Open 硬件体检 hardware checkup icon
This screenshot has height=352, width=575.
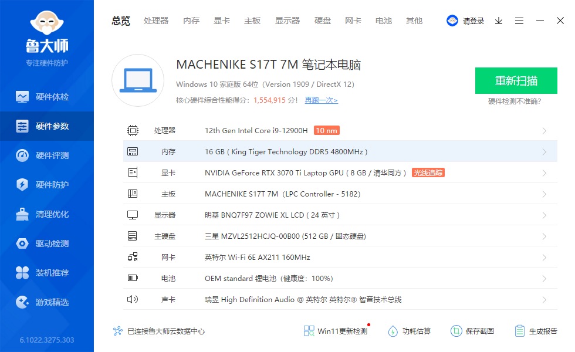(22, 97)
